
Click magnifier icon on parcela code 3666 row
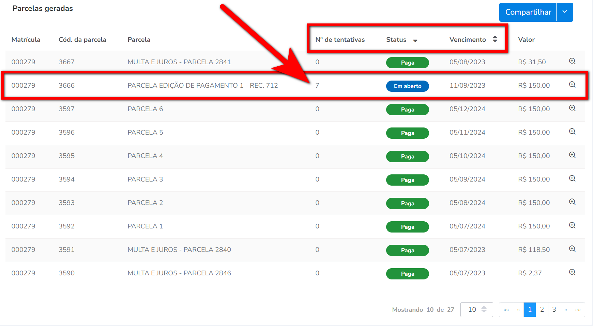572,85
